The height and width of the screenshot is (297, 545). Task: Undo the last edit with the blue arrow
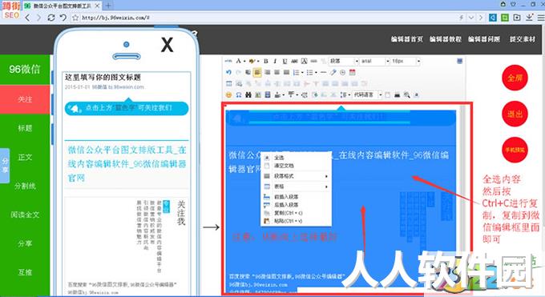click(x=228, y=72)
